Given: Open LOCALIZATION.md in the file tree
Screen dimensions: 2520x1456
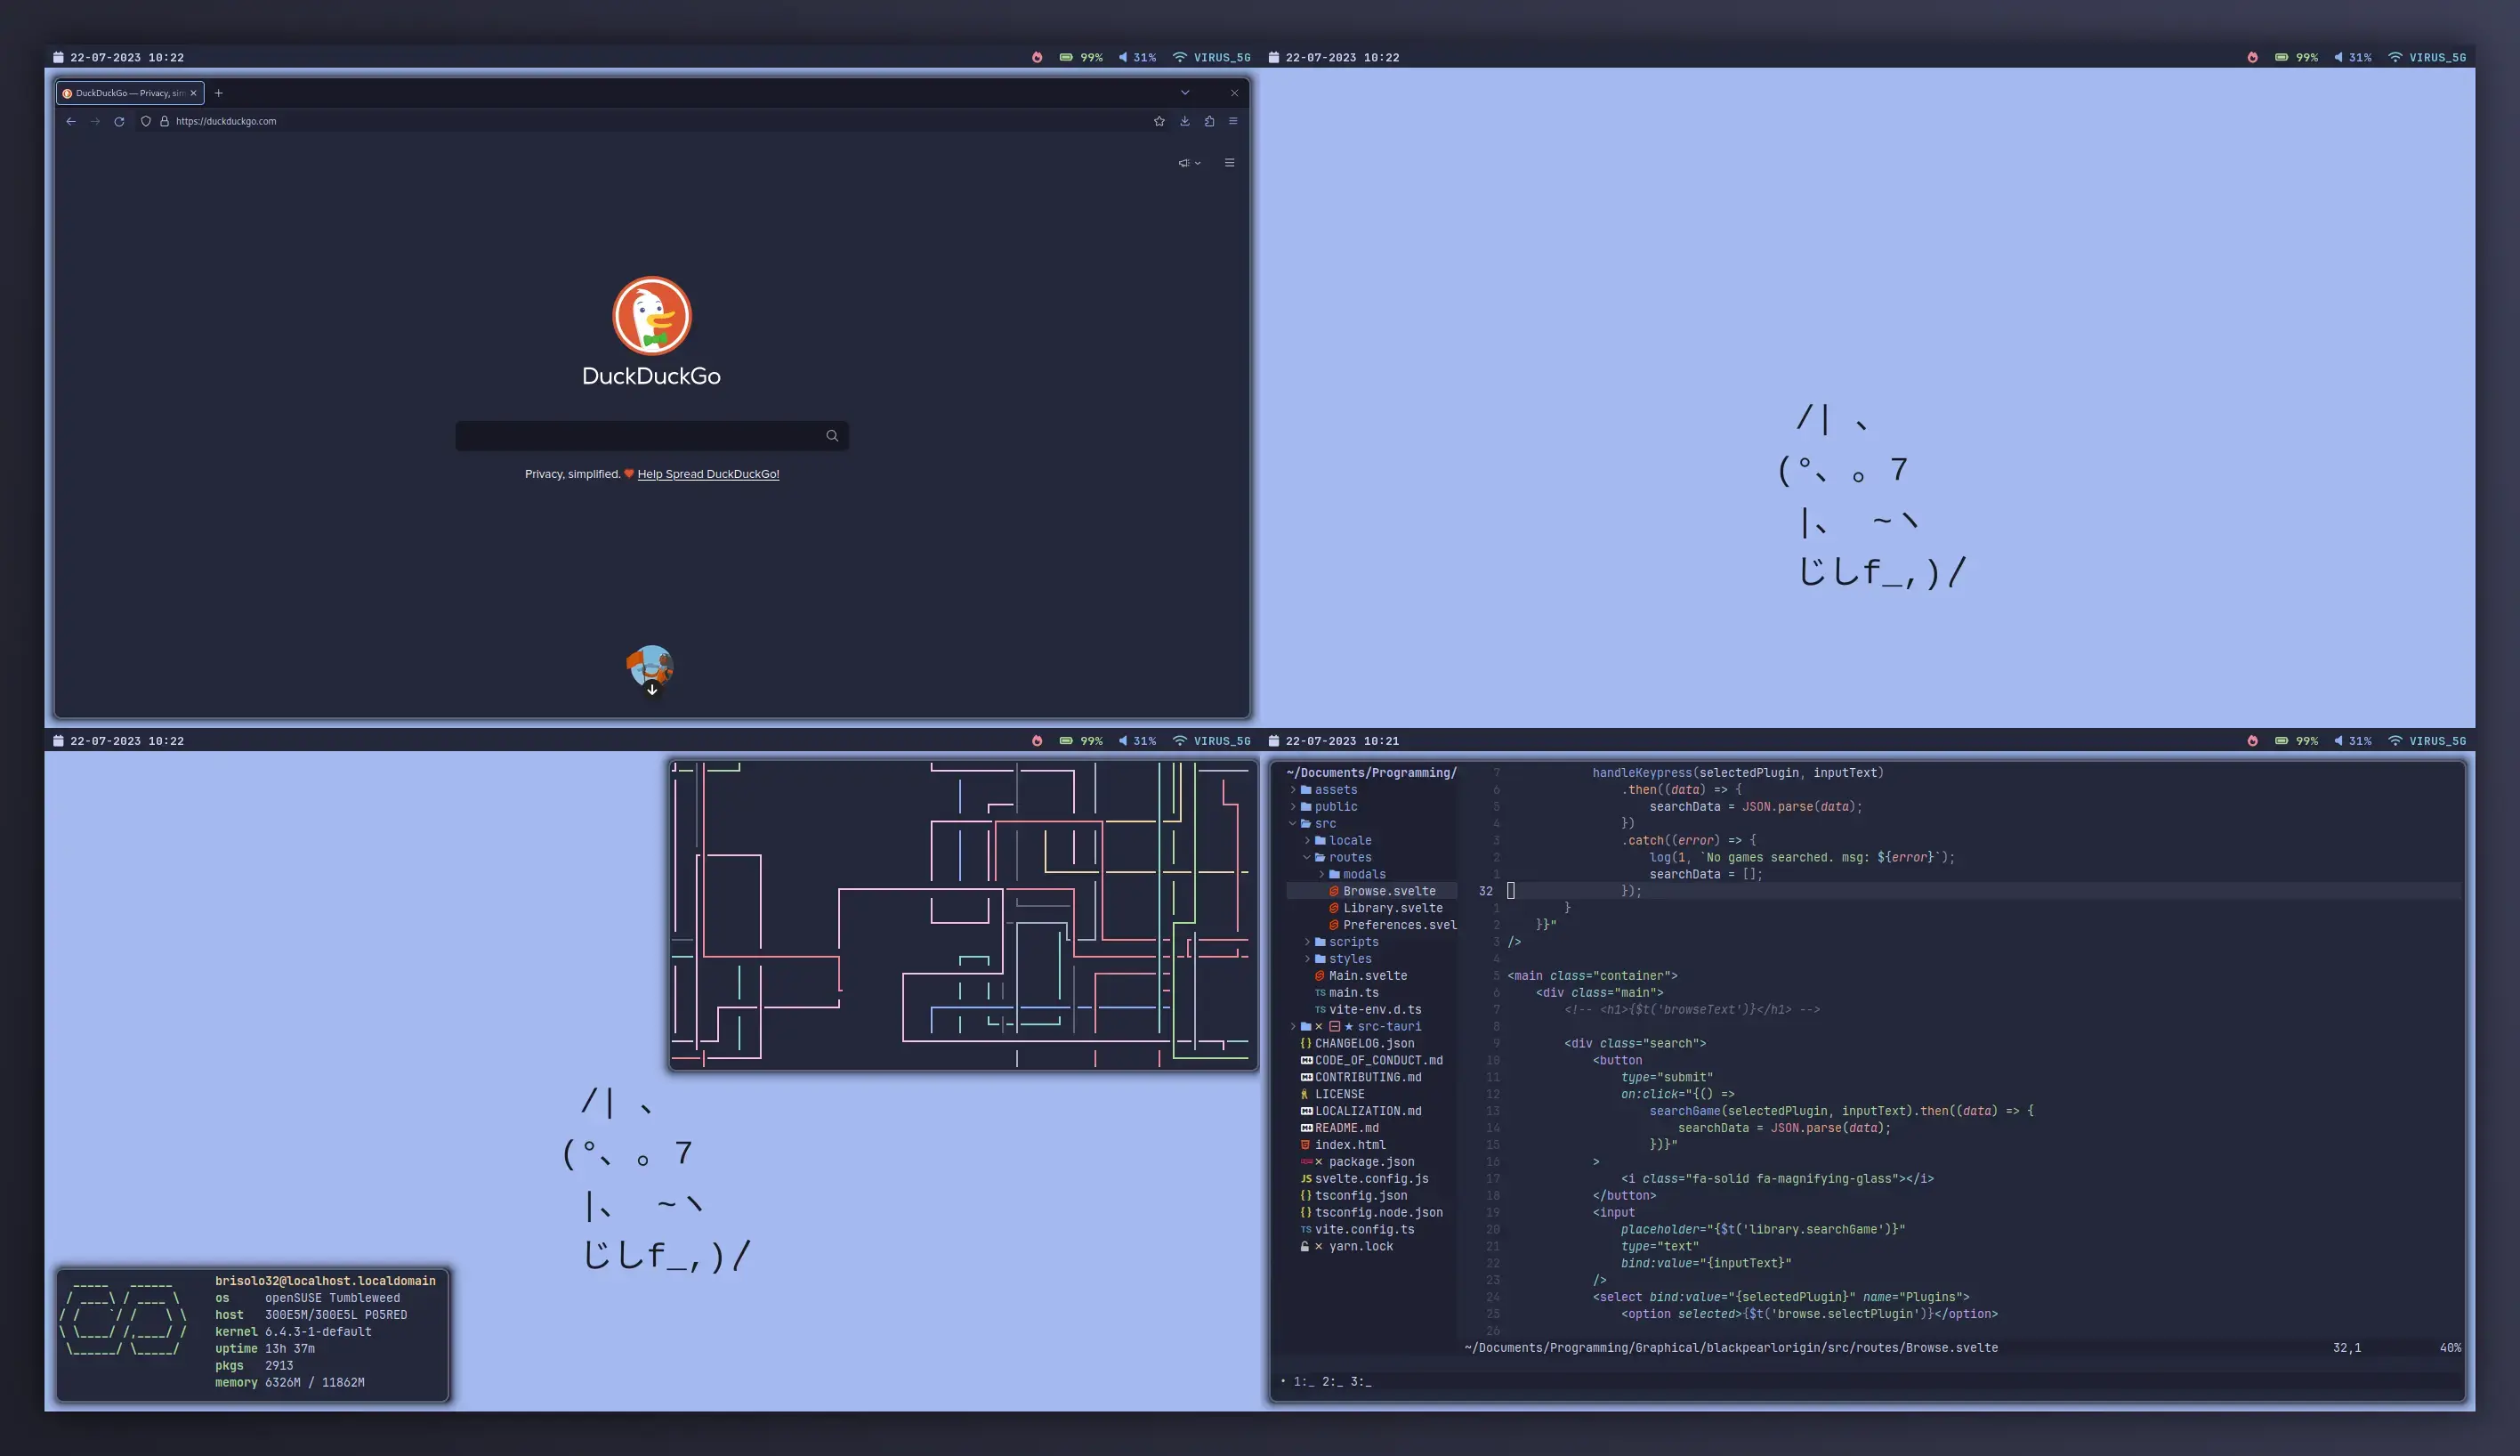Looking at the screenshot, I should [x=1369, y=1111].
